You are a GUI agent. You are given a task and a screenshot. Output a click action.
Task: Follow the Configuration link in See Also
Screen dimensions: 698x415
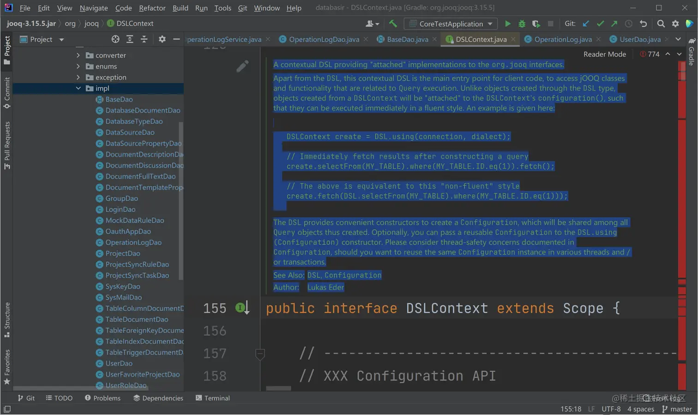(353, 275)
